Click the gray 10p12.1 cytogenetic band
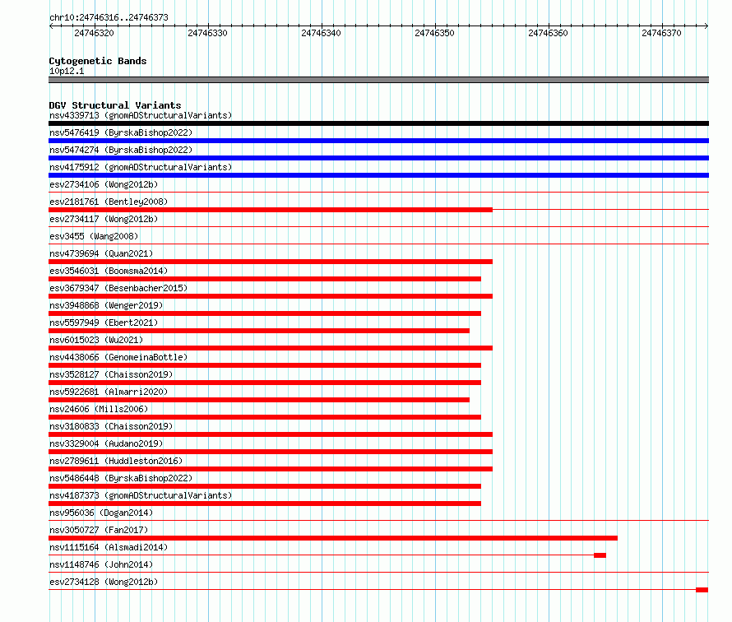Viewport: 732px width, 622px height. pyautogui.click(x=378, y=80)
